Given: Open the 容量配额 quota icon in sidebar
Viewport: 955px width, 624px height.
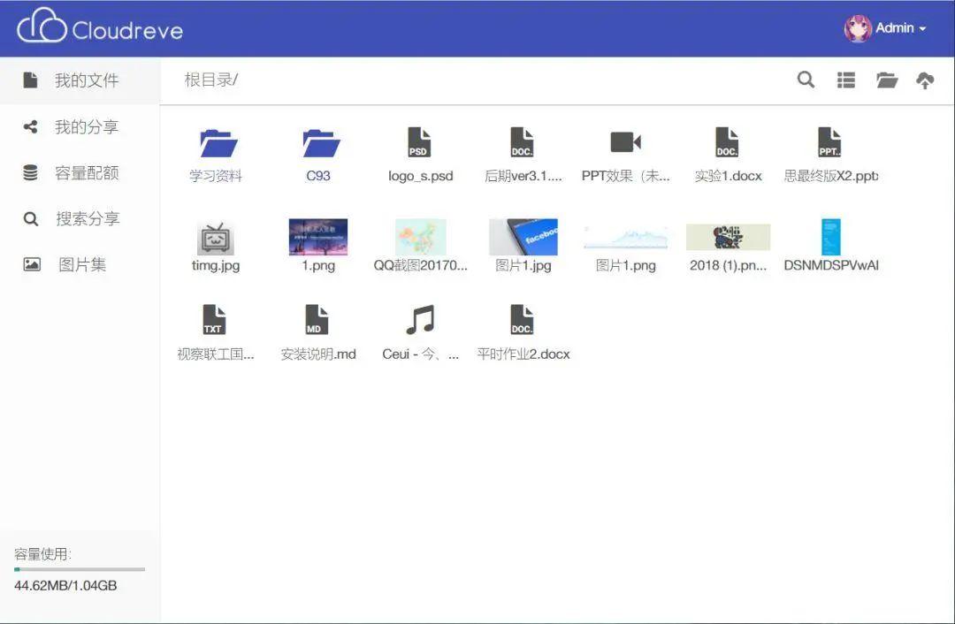Looking at the screenshot, I should (31, 172).
